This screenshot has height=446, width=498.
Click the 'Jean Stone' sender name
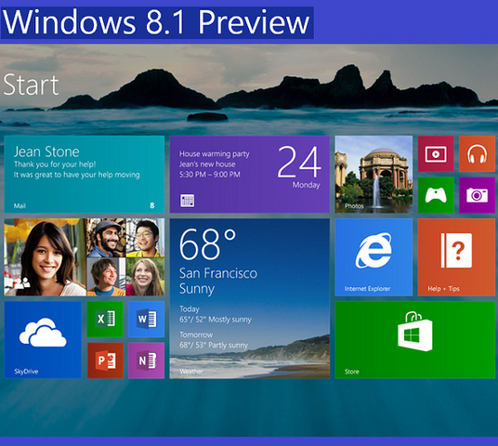point(46,151)
